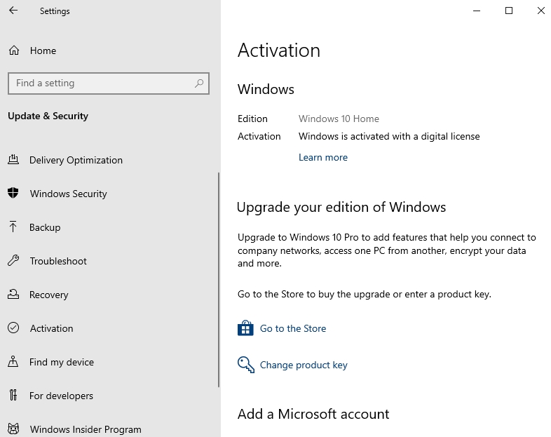This screenshot has width=551, height=437.
Task: Click the Home house icon
Action: coord(14,51)
